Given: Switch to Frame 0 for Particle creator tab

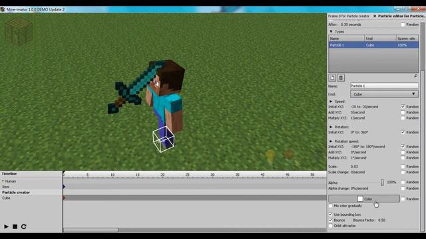Looking at the screenshot, I should 349,16.
